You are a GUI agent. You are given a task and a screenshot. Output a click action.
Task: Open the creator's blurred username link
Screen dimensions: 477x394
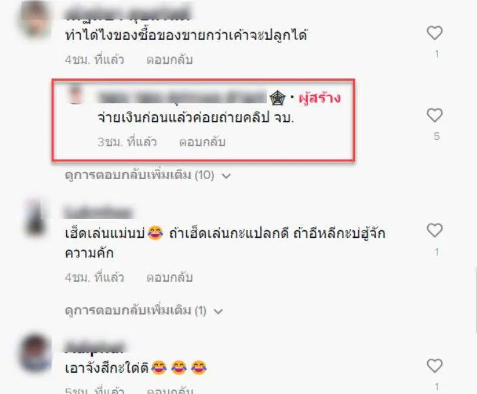point(182,98)
